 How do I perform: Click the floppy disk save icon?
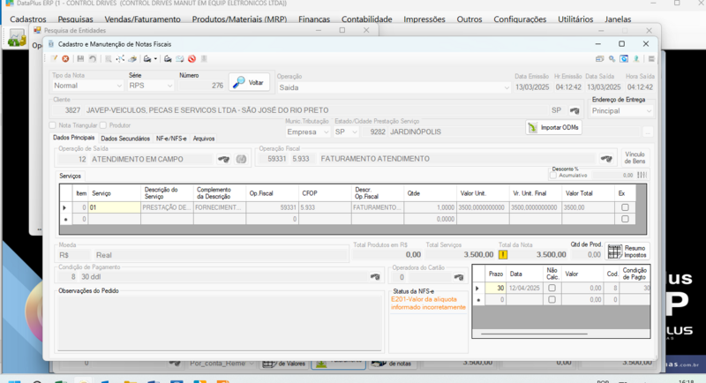80,58
